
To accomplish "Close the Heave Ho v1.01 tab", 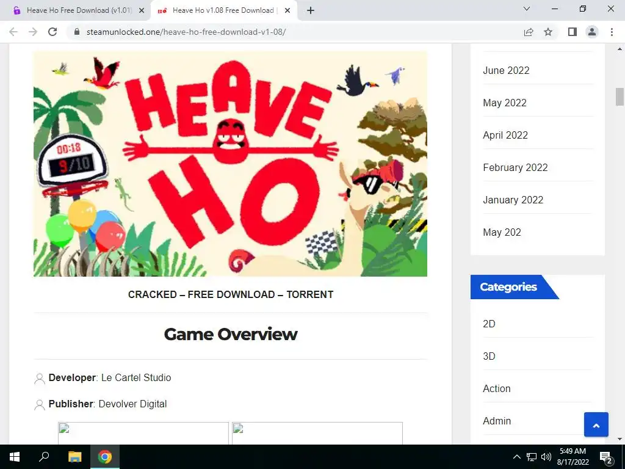I will click(x=142, y=11).
